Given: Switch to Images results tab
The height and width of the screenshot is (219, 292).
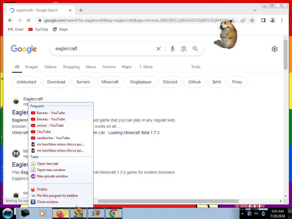Looking at the screenshot, I should (x=32, y=67).
